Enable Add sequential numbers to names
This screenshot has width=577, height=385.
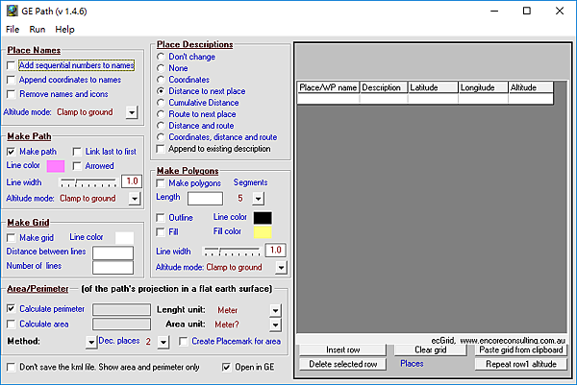click(x=11, y=65)
